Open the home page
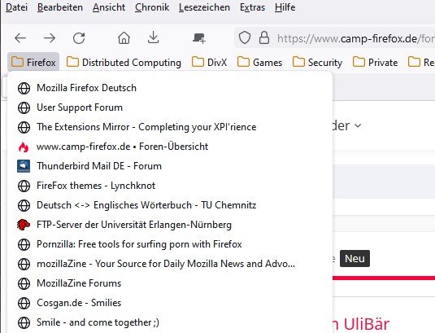 point(124,37)
